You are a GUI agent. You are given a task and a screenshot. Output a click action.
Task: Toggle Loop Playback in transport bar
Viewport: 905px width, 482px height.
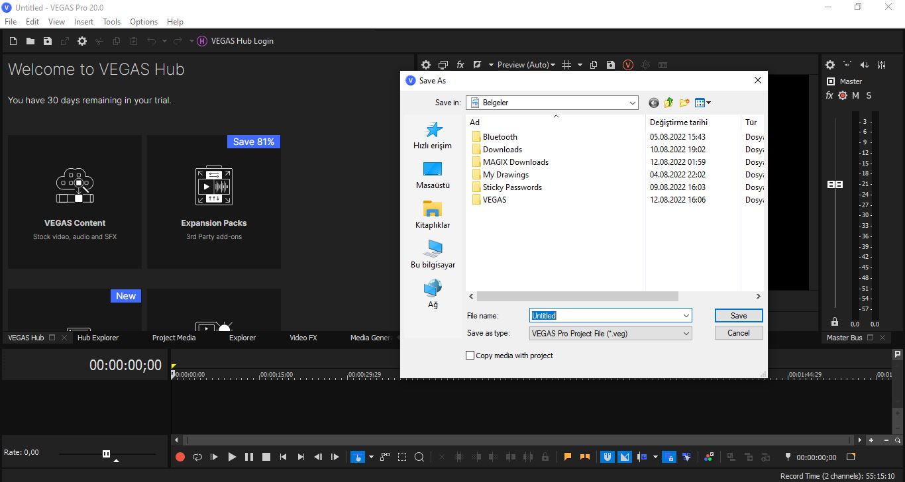pyautogui.click(x=197, y=457)
